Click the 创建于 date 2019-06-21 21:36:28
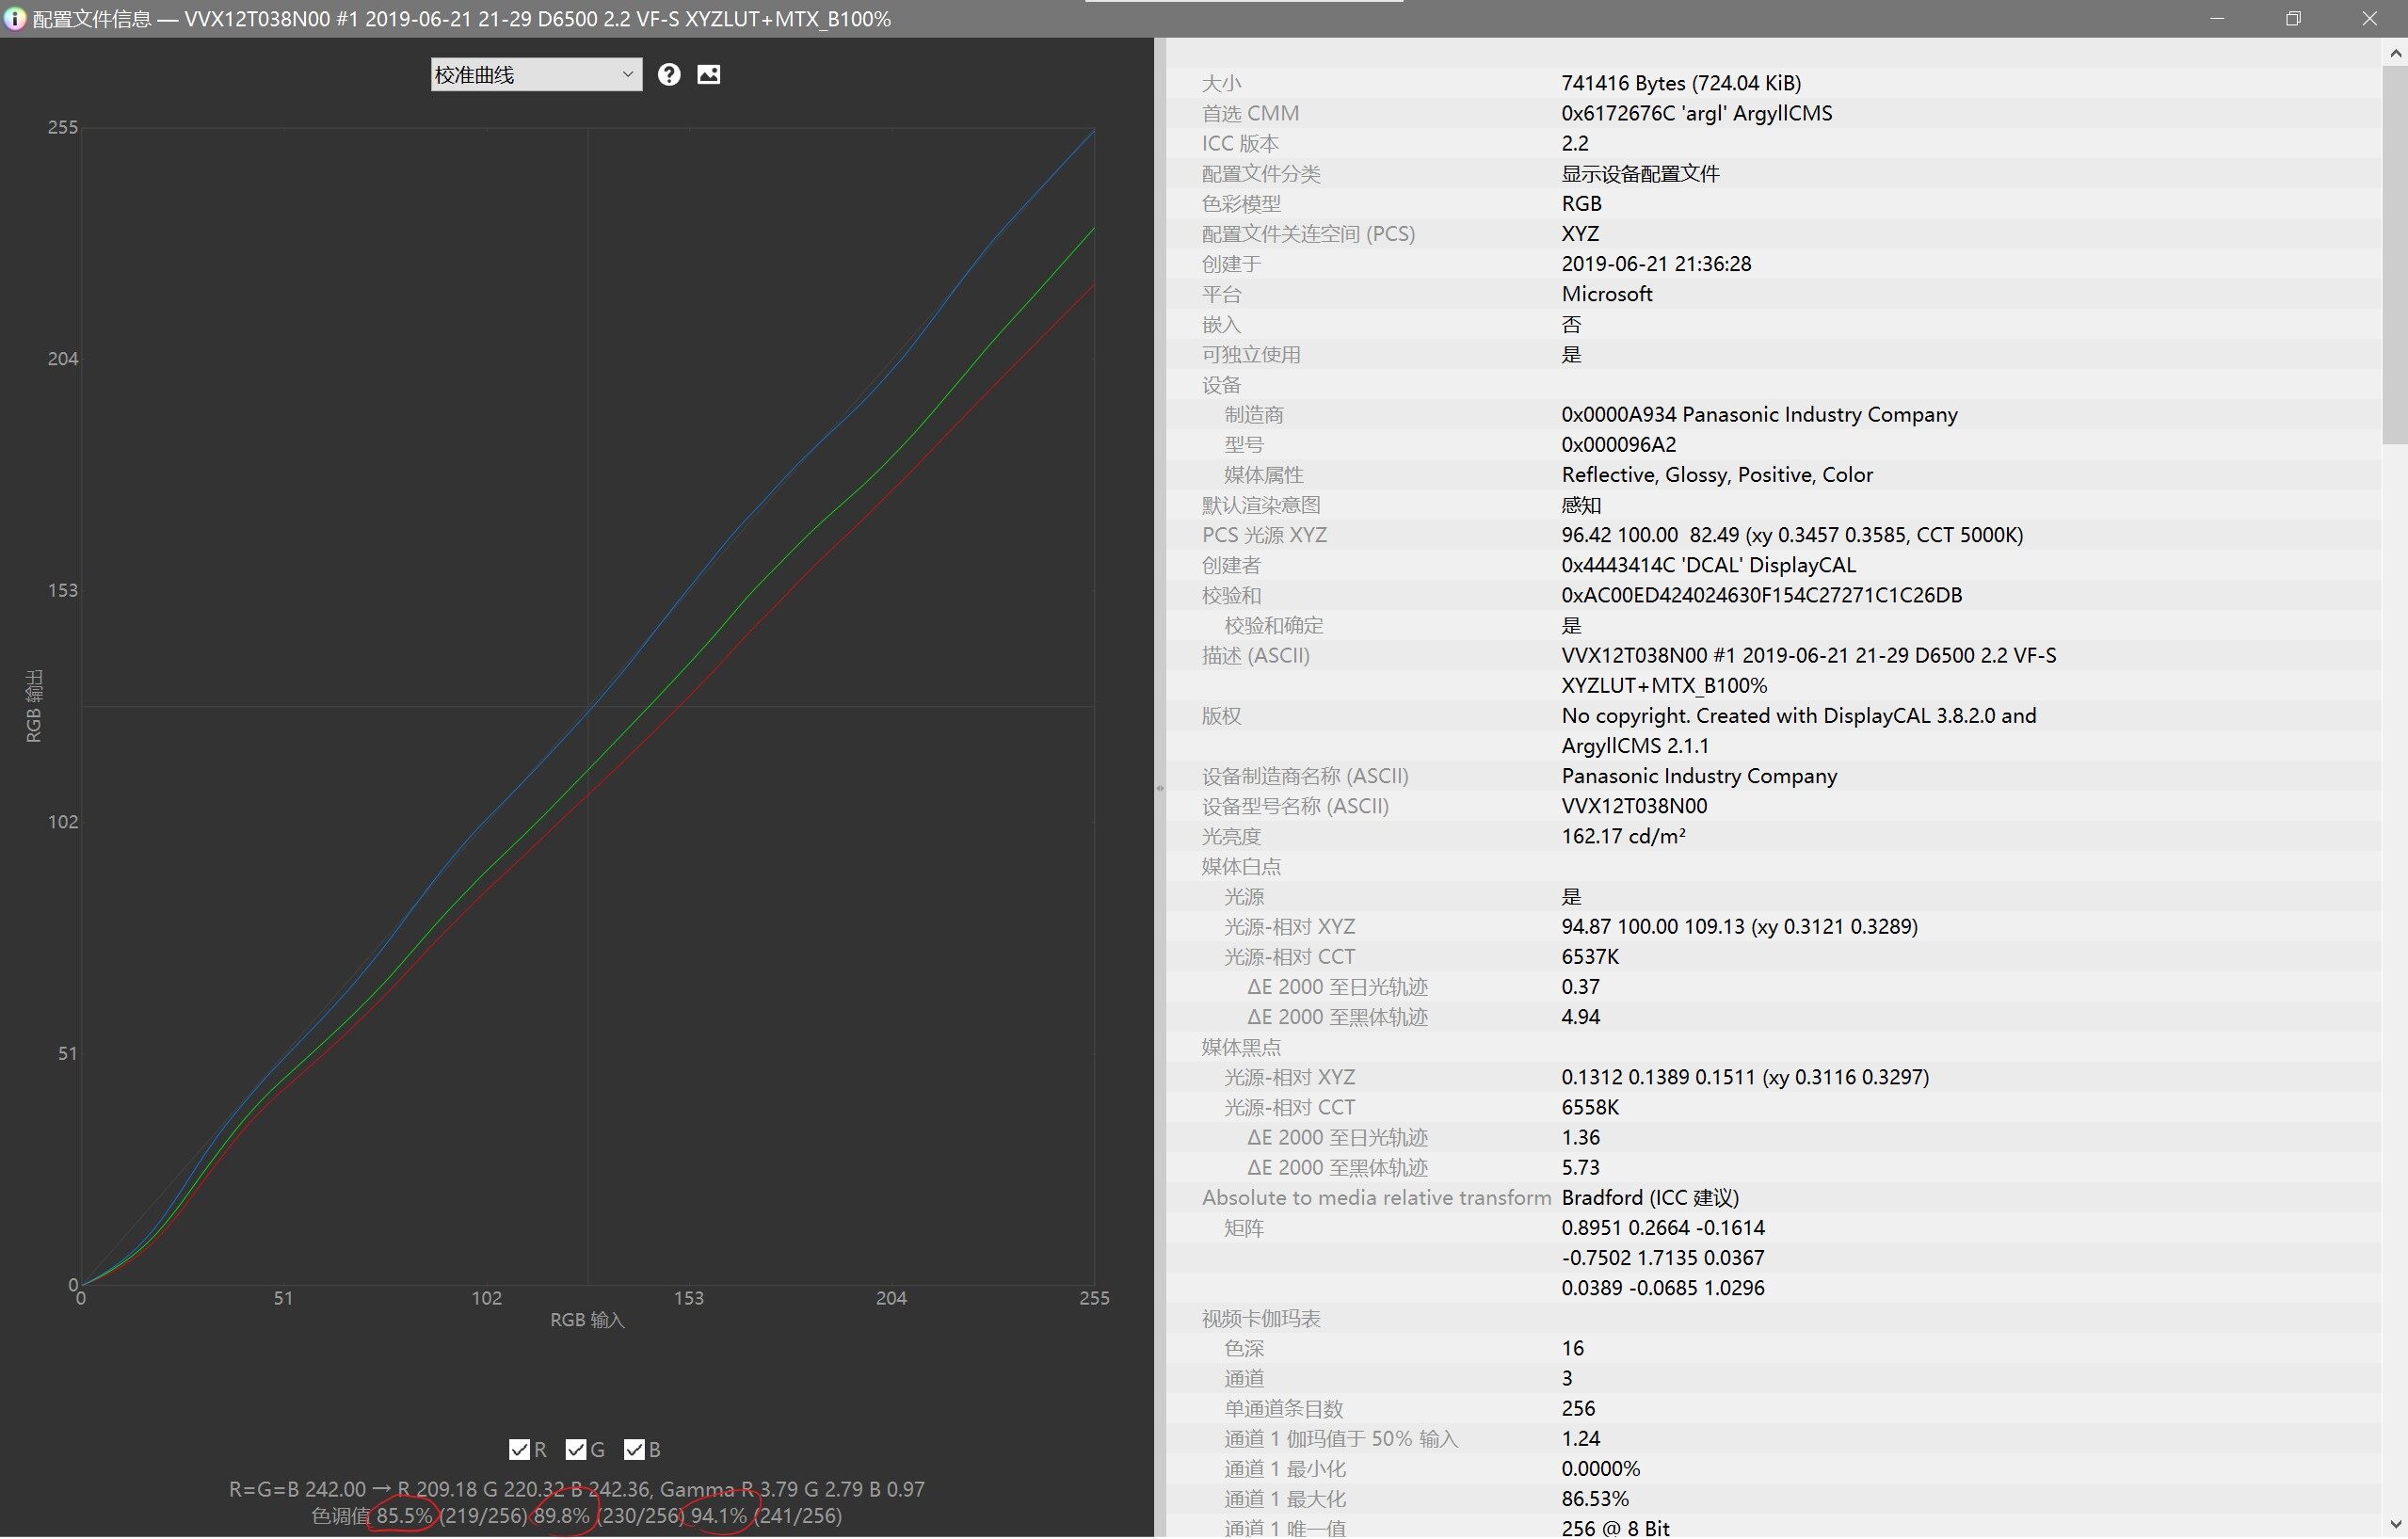The height and width of the screenshot is (1539, 2408). click(x=1656, y=264)
